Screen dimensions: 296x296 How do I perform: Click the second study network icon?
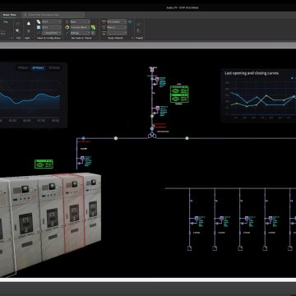pyautogui.click(x=104, y=27)
